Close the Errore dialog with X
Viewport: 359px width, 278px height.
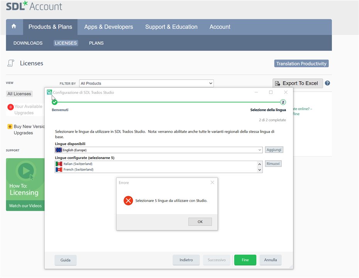212,182
